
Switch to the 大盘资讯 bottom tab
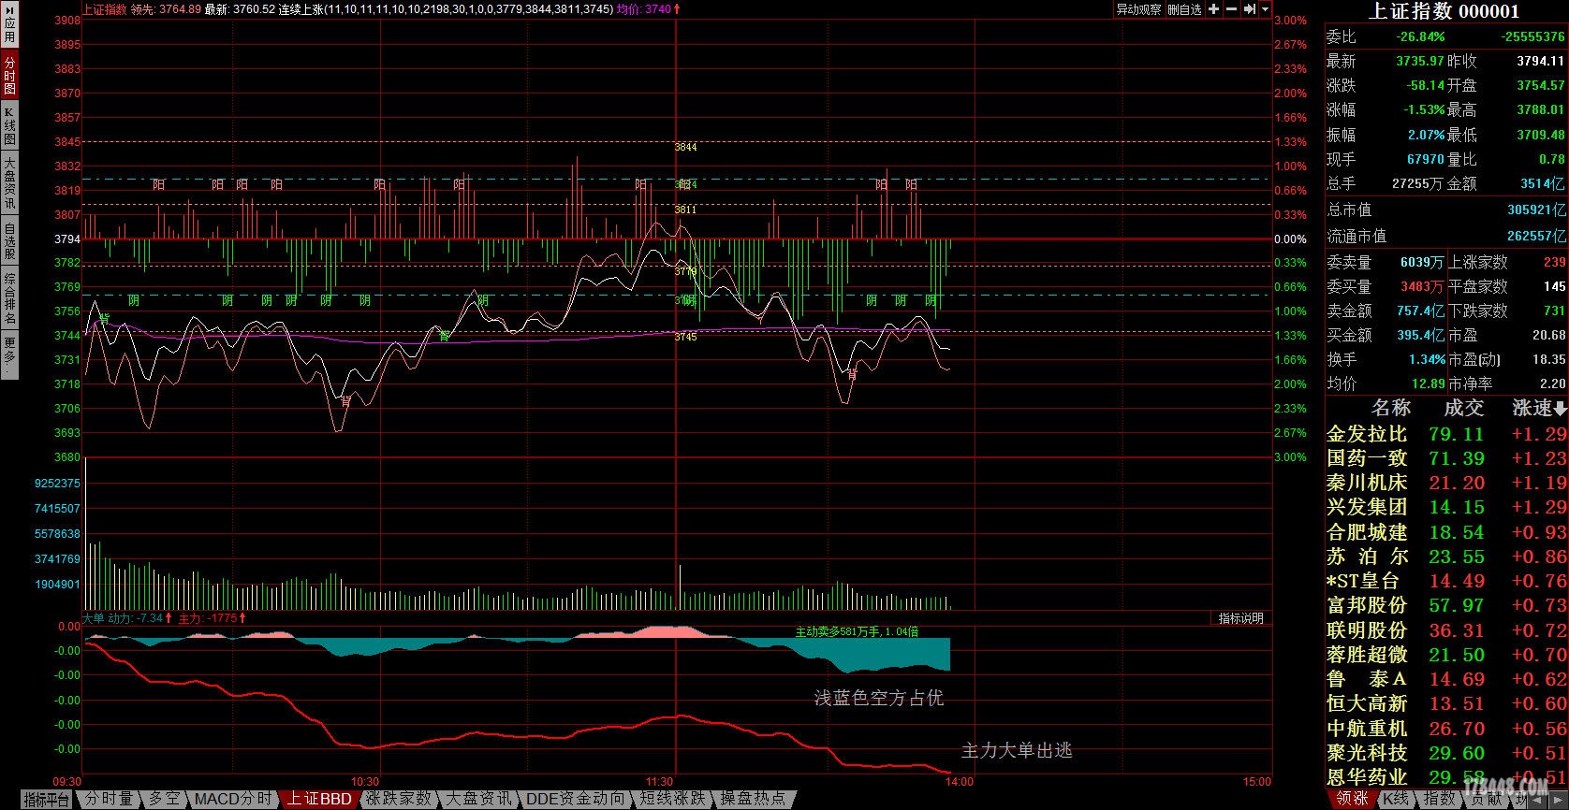[479, 800]
